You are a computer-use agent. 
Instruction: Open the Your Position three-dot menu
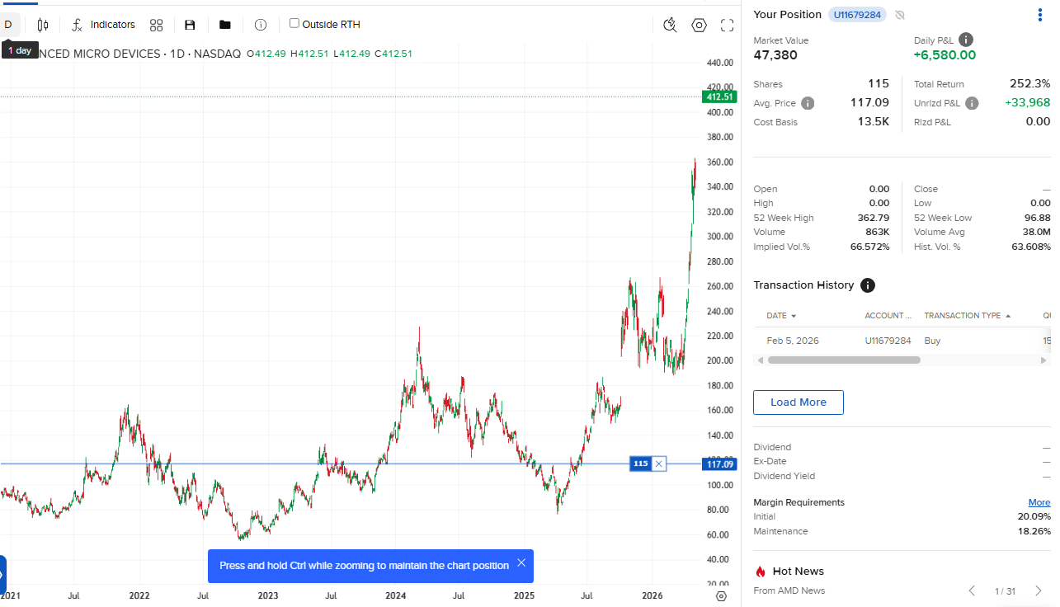coord(1039,15)
